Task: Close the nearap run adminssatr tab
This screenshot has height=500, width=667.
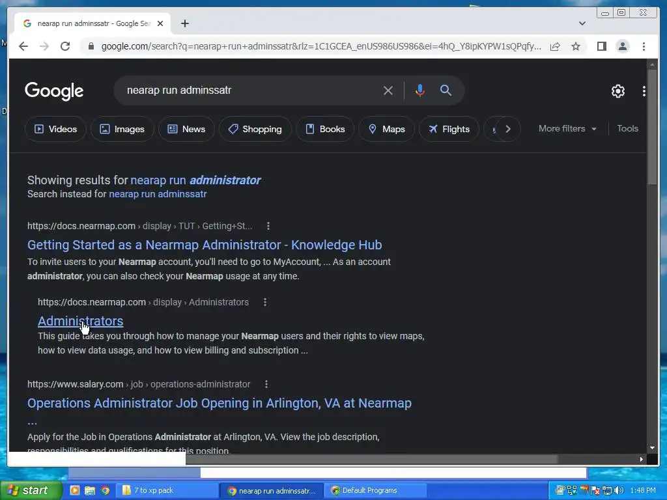Action: [160, 23]
